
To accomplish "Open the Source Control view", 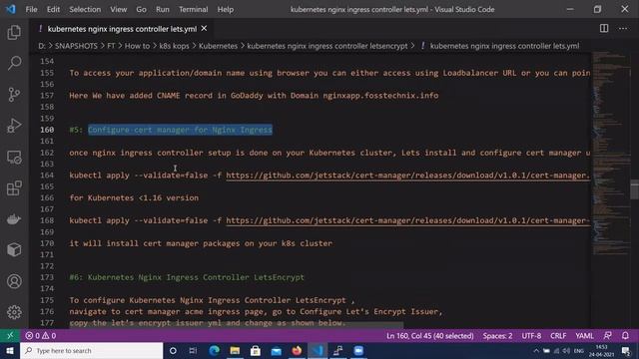I will [14, 95].
